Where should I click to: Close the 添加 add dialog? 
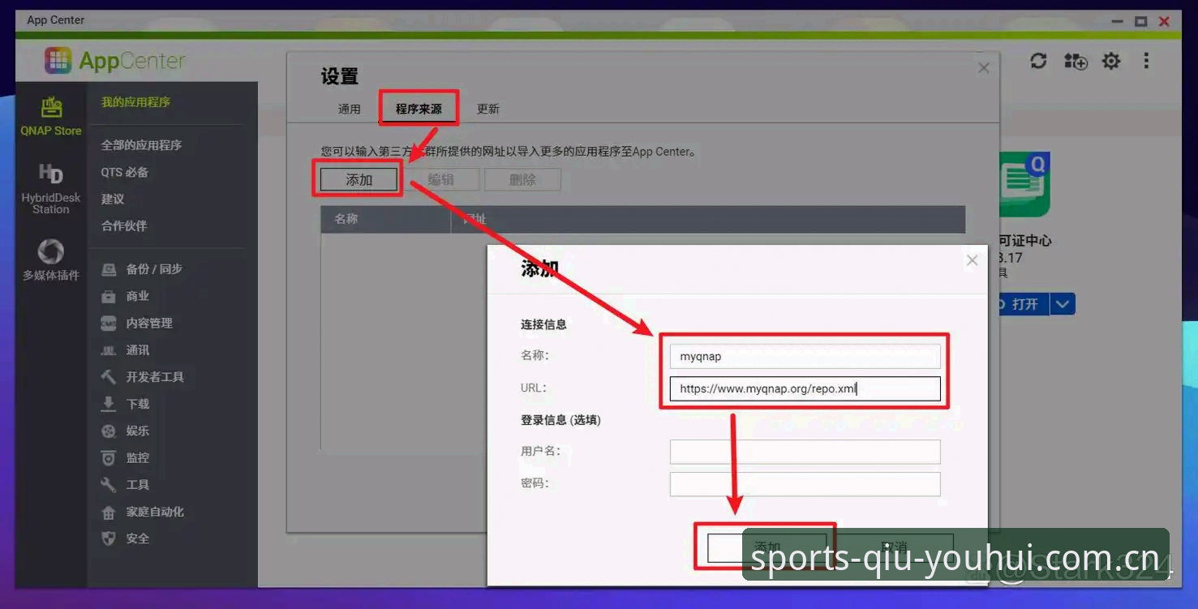pyautogui.click(x=973, y=260)
